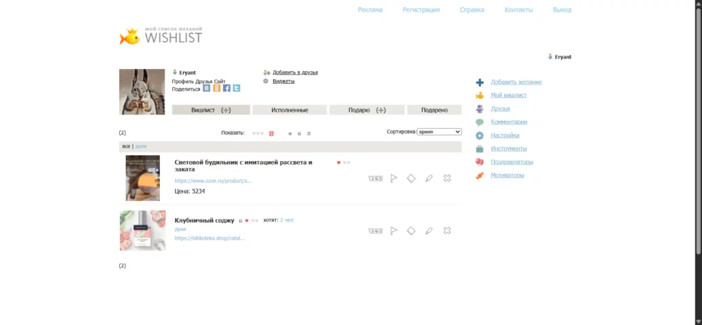This screenshot has width=702, height=325.
Task: Share via the Facebook icon
Action: coord(226,88)
